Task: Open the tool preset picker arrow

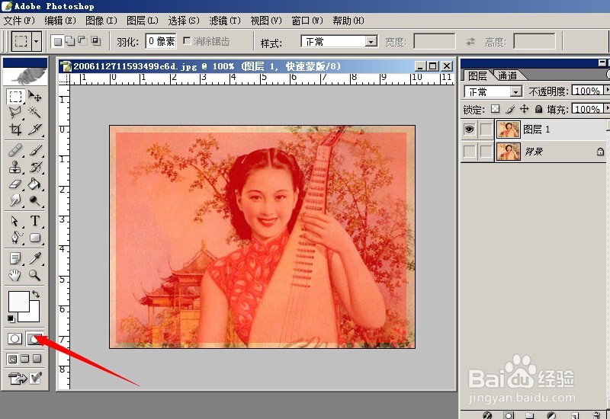Action: point(37,41)
